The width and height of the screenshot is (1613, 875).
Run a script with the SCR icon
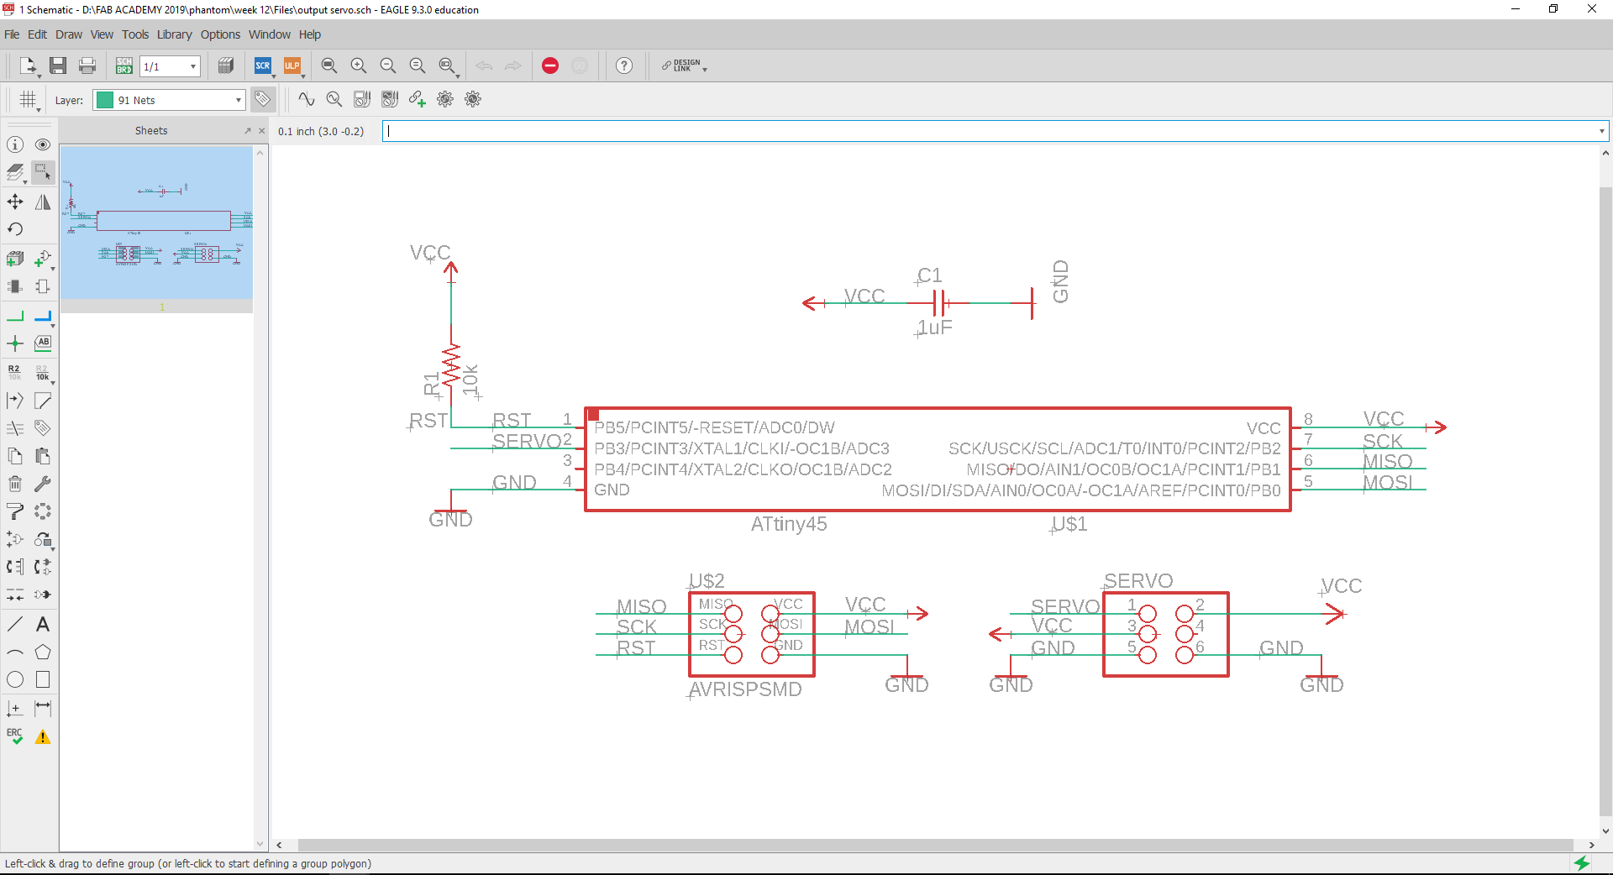[263, 65]
